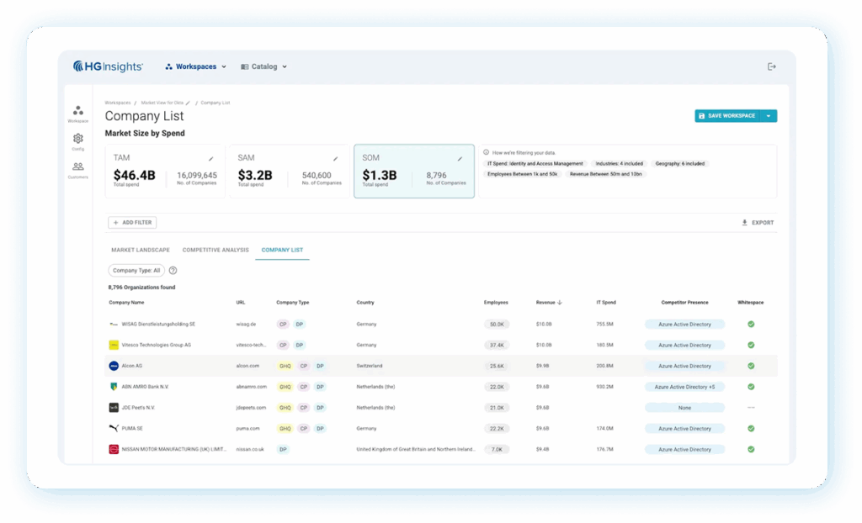Expand the Catalog dropdown menu
This screenshot has height=523, width=862.
[263, 66]
